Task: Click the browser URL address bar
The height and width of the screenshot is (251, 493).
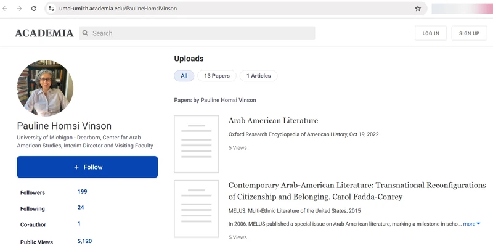Action: (x=236, y=9)
